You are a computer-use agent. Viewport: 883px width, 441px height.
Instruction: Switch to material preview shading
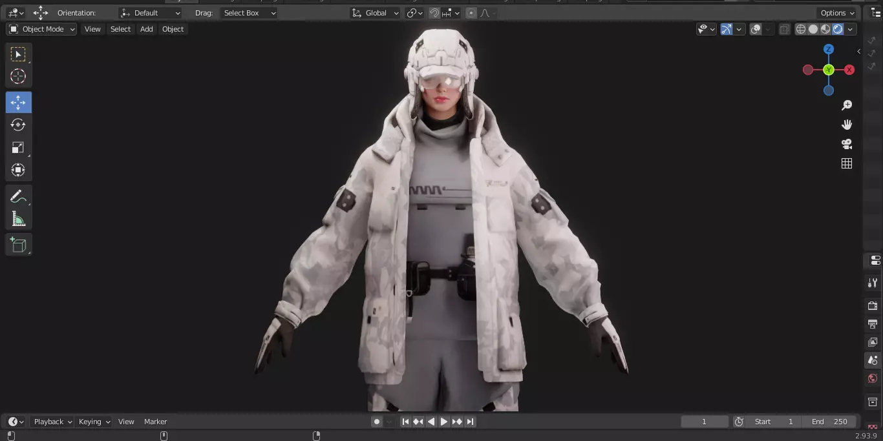825,29
